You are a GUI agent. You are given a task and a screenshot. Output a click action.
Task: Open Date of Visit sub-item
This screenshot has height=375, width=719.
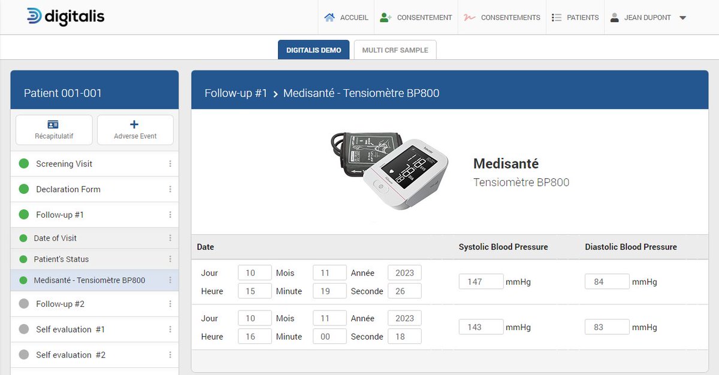[95, 238]
